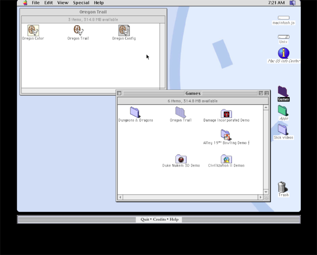
Task: Collapse the Games window with its windowshade box
Action: click(x=267, y=93)
